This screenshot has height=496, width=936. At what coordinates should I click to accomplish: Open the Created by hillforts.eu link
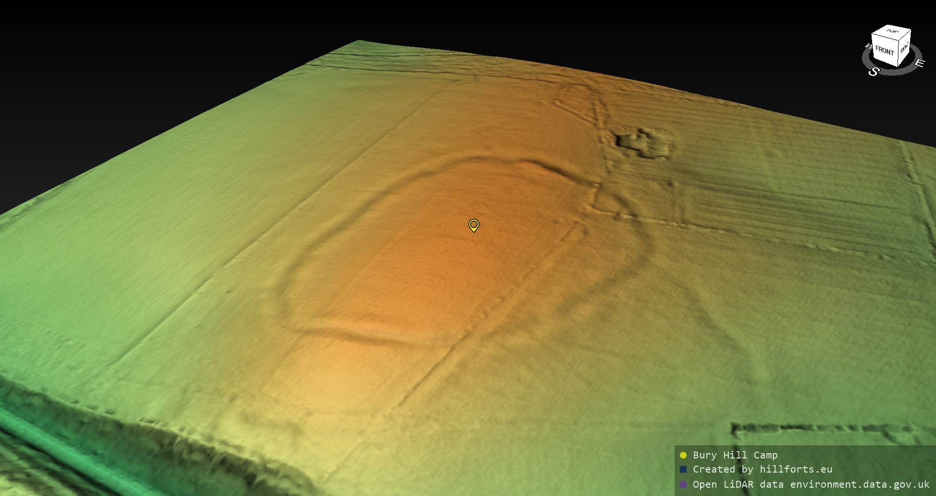762,469
